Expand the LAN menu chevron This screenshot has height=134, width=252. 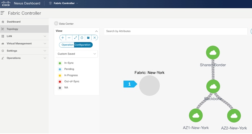45,36
